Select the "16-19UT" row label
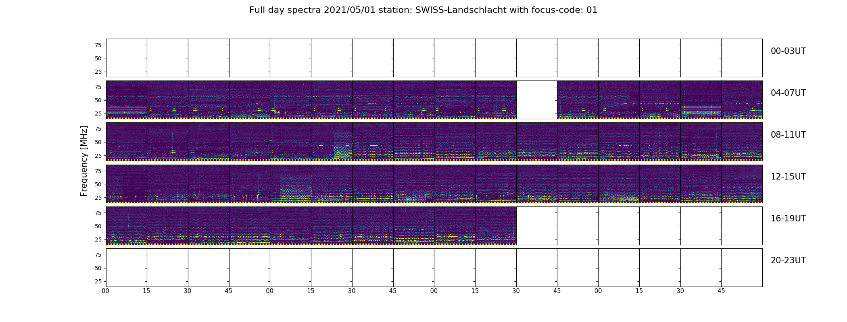 tap(788, 219)
